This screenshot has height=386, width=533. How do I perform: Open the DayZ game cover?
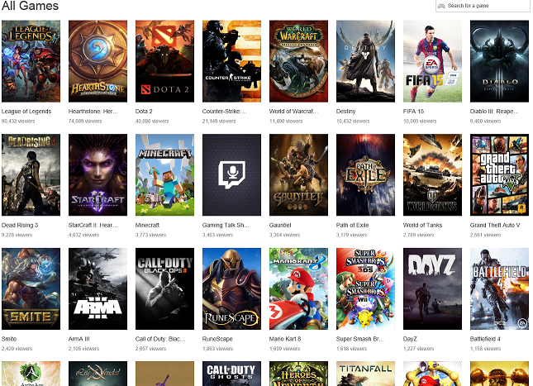(x=432, y=288)
